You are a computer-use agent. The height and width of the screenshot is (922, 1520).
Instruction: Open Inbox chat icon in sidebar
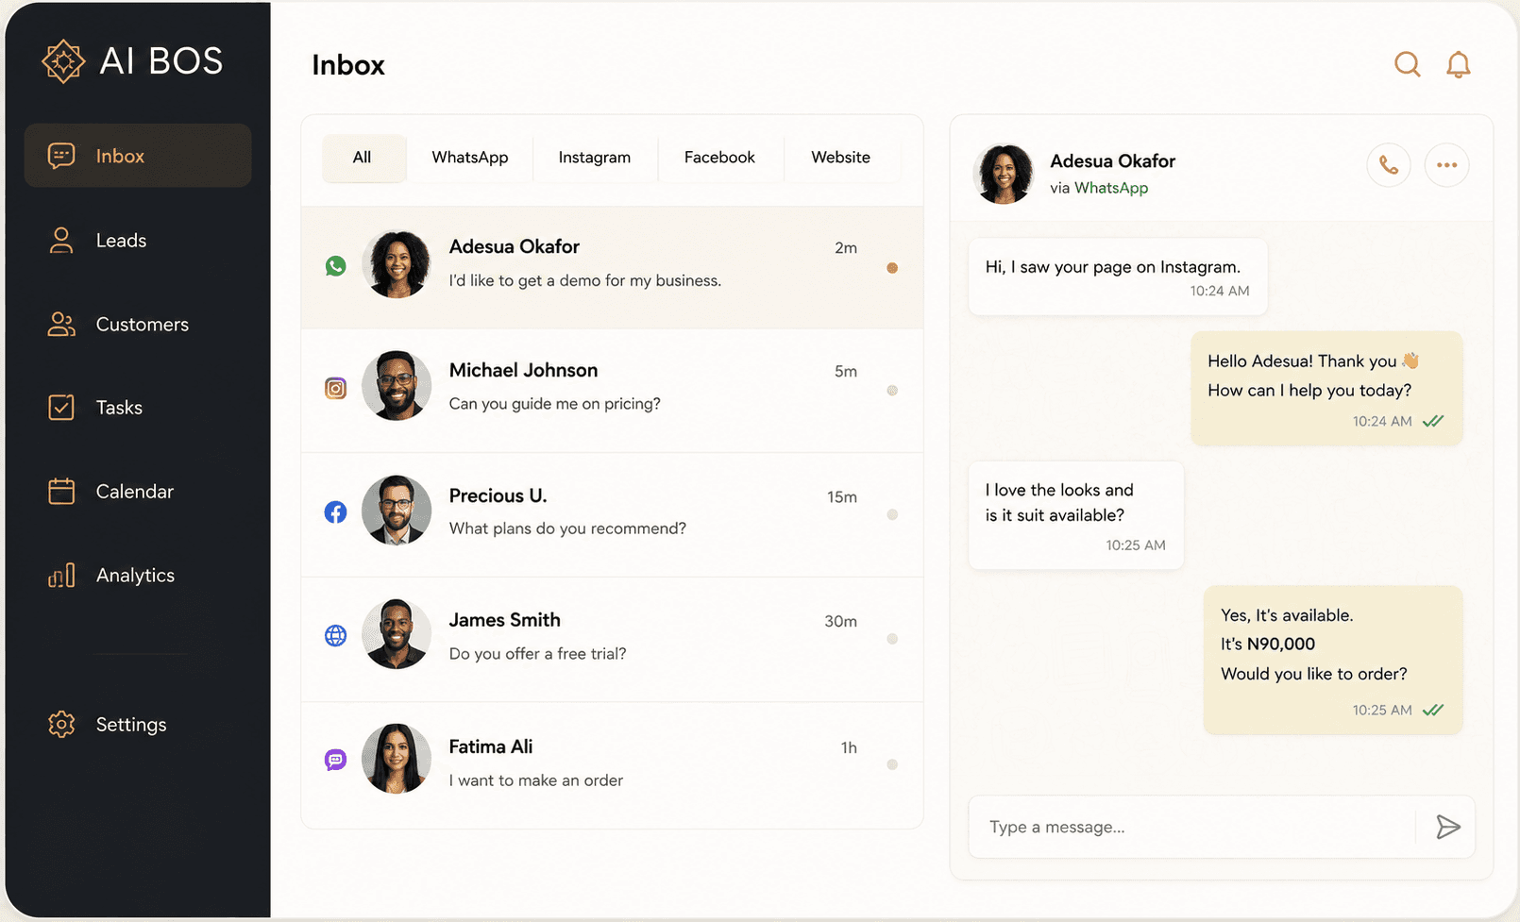(61, 156)
